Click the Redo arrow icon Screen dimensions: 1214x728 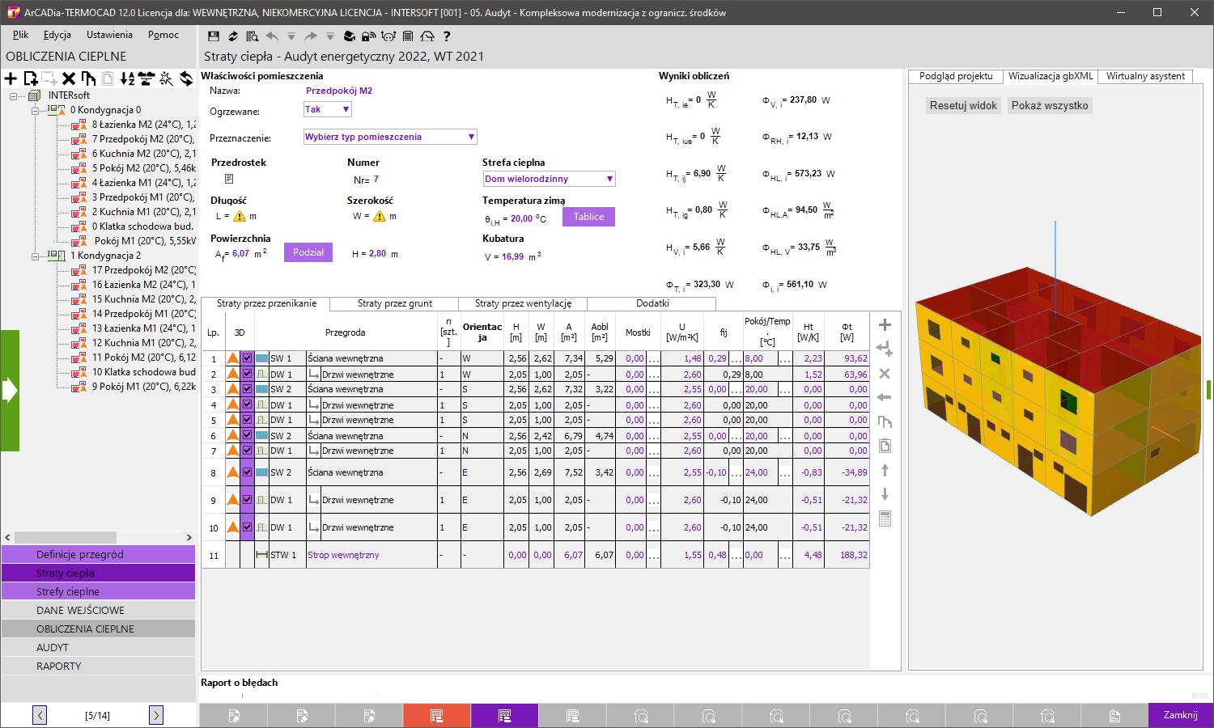coord(309,36)
